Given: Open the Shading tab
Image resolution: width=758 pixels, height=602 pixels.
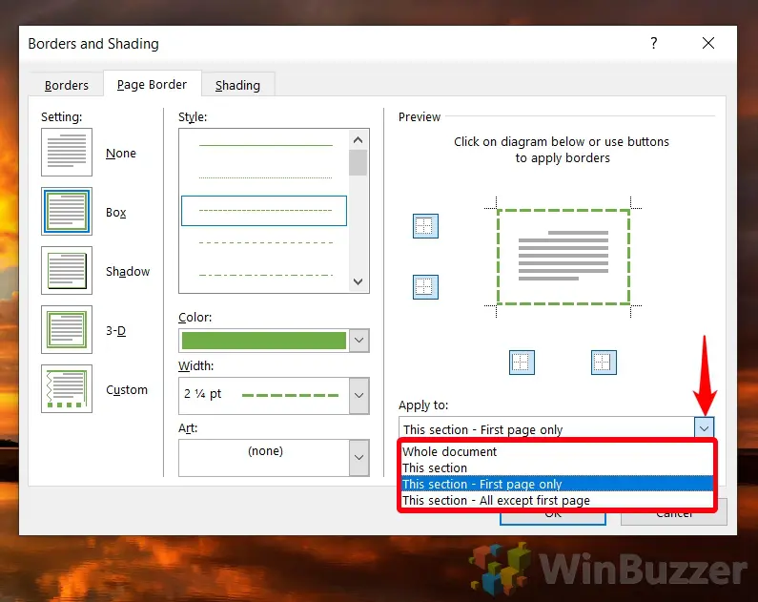Looking at the screenshot, I should [x=237, y=85].
